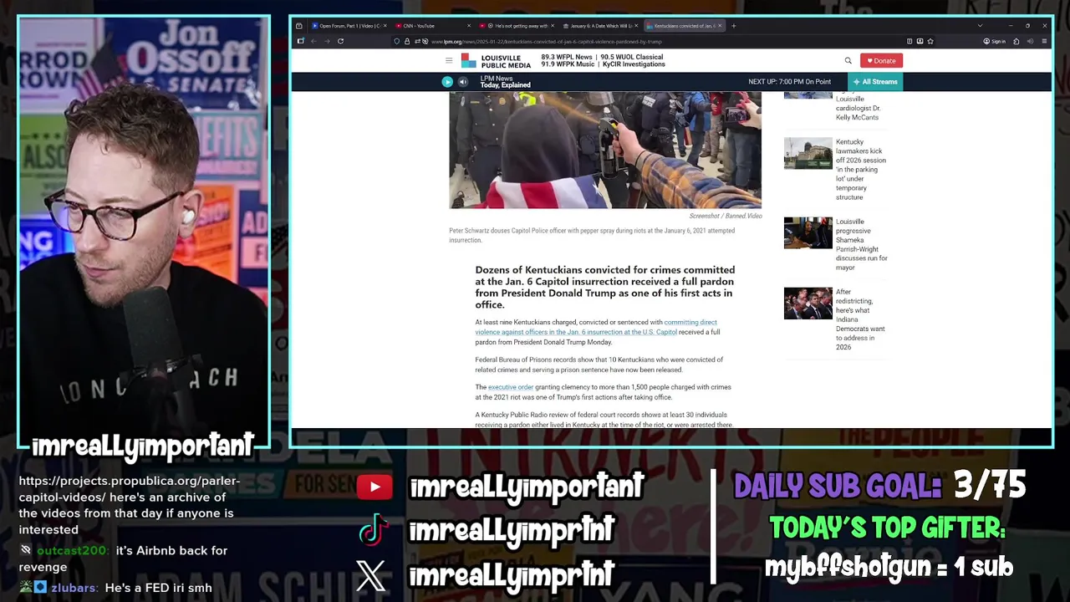Click NEXT UP: 7:00 PM On Point
Viewport: 1070px width, 602px height.
click(x=789, y=82)
